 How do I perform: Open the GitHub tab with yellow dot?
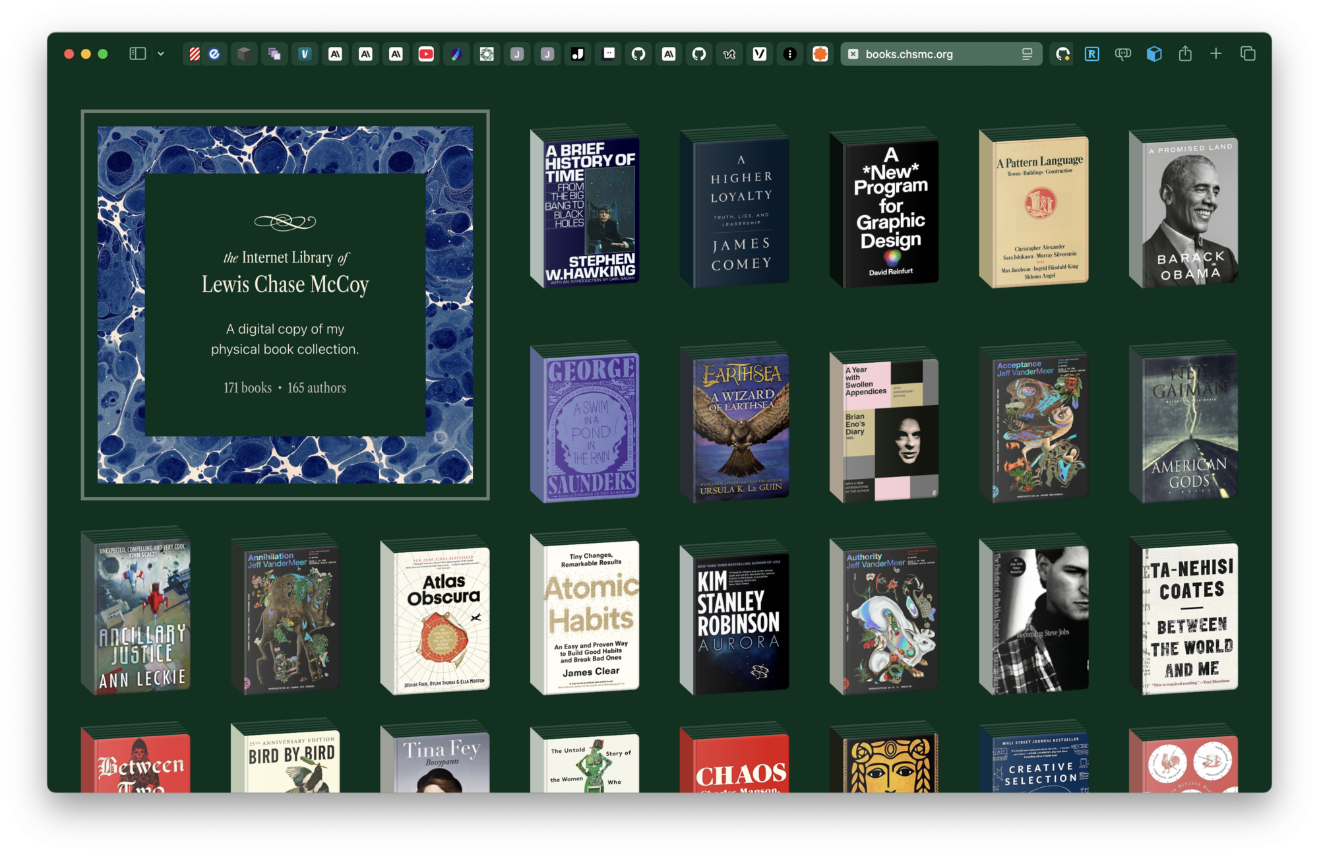pyautogui.click(x=1062, y=54)
